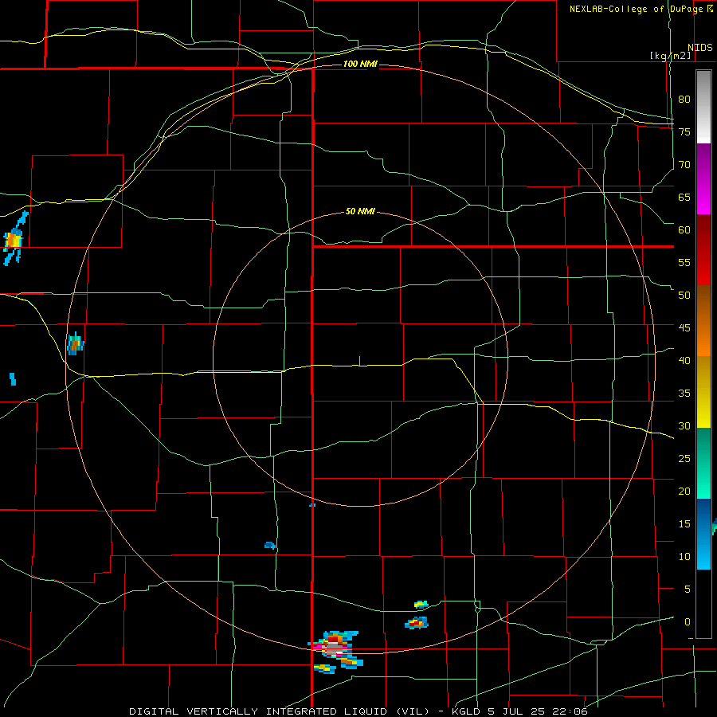
Task: Click the 55 value on the color scale
Action: tap(684, 262)
